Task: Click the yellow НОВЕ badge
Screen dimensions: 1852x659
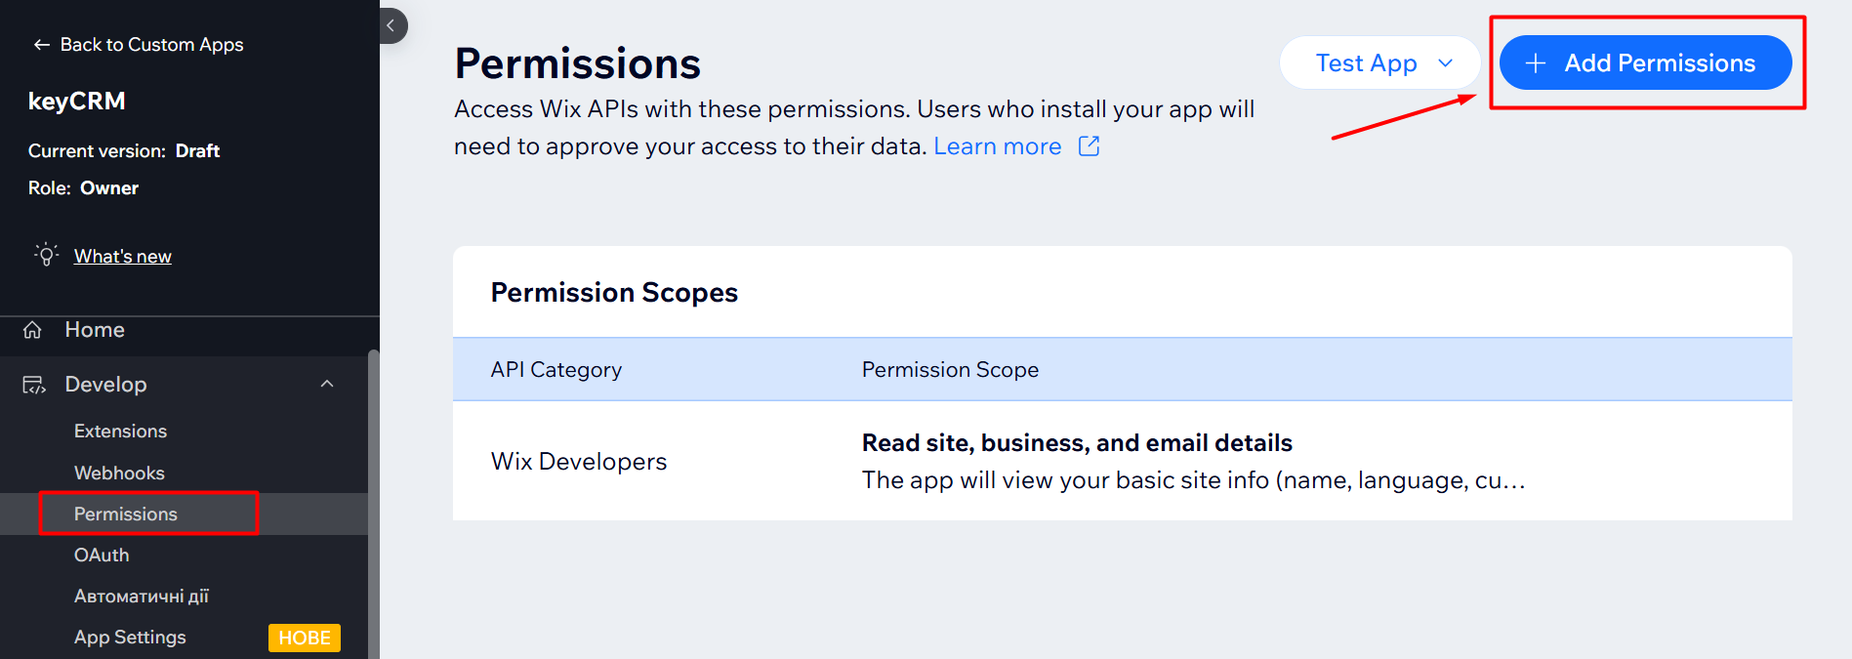Action: tap(304, 638)
